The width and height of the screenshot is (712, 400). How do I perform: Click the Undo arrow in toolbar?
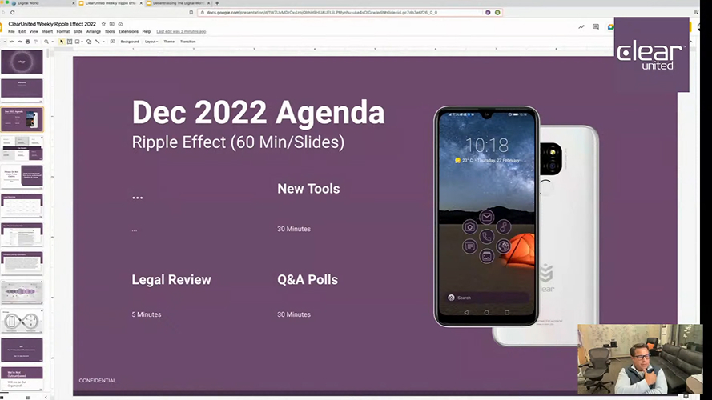(x=11, y=42)
